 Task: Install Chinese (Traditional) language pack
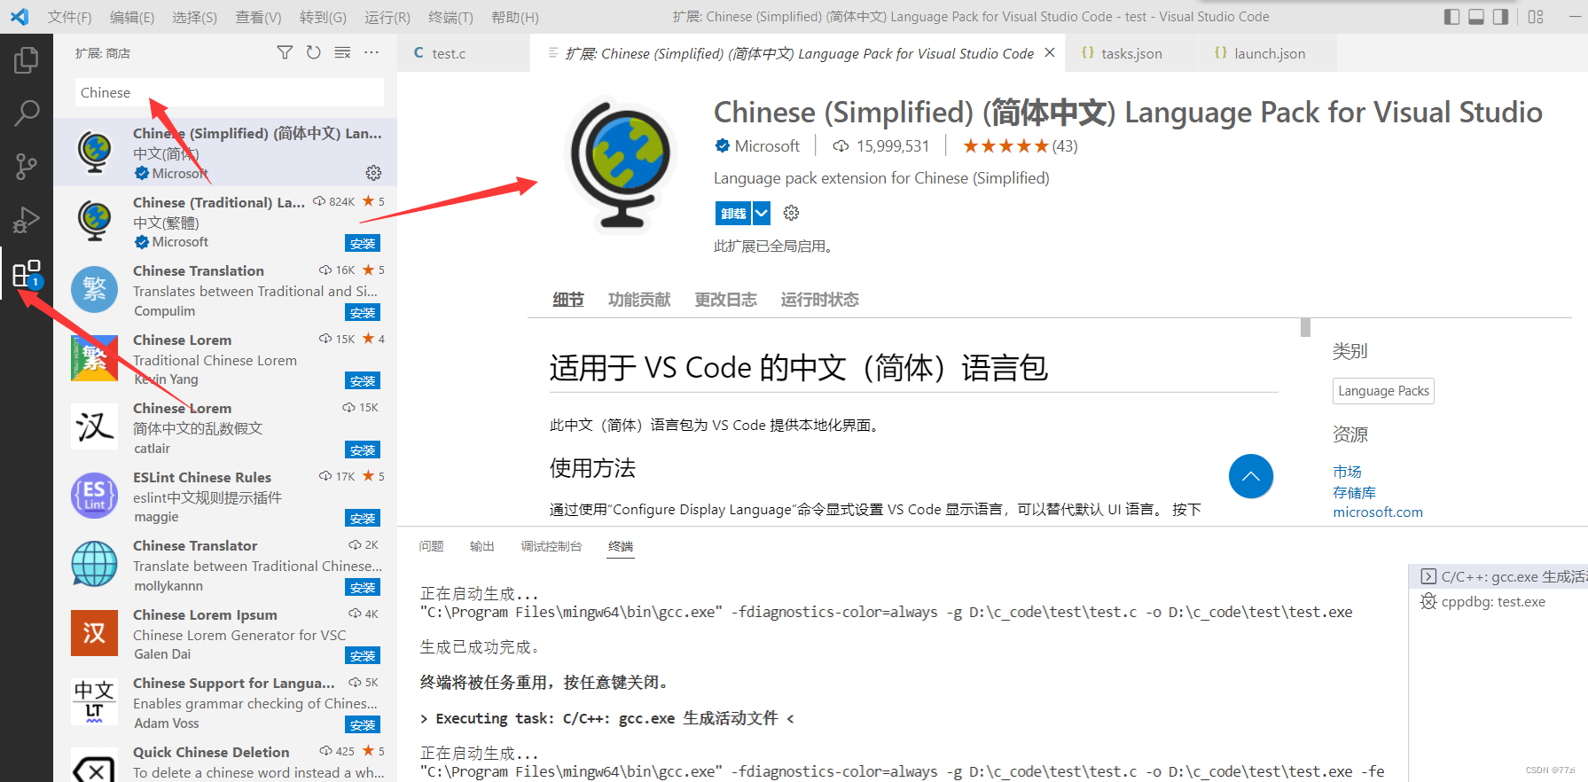coord(363,244)
